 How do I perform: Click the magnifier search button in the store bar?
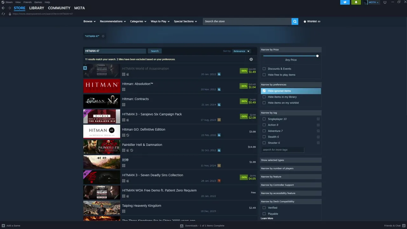[295, 21]
